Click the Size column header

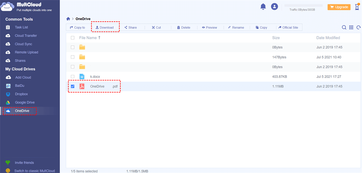click(276, 38)
